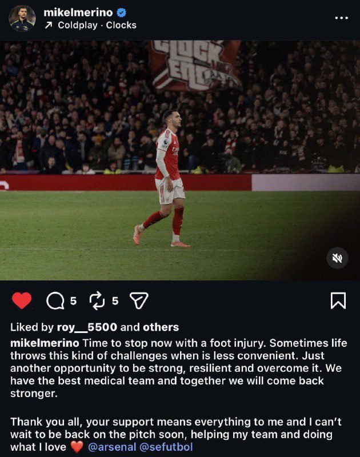Screen dimensions: 360x457
Task: Open the @sefutbol mention
Action: (x=166, y=447)
